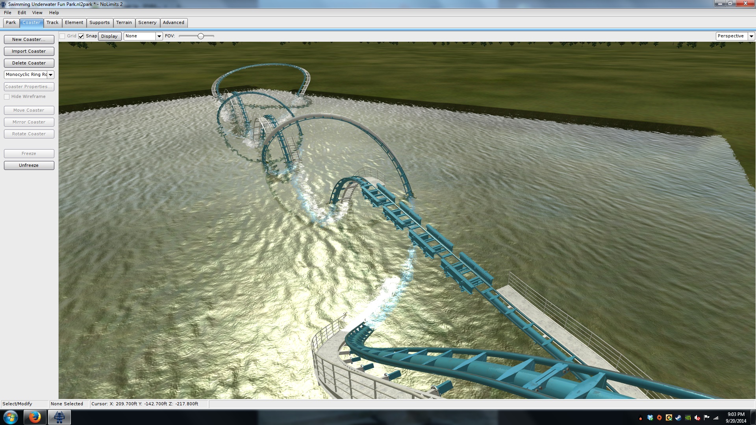The height and width of the screenshot is (425, 756).
Task: Check the Hide Wireframe option
Action: coord(7,97)
